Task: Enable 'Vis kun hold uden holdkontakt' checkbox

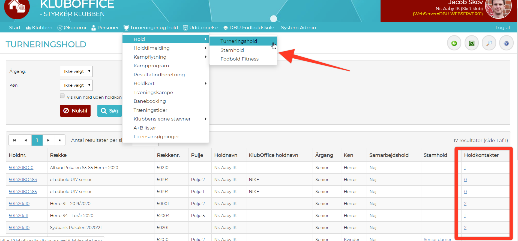Action: [x=62, y=96]
